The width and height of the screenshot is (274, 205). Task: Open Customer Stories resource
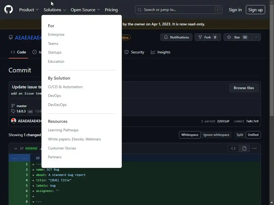click(62, 148)
